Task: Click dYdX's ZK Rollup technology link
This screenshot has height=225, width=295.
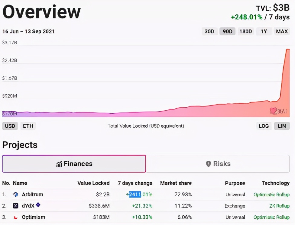Action: click(x=279, y=206)
